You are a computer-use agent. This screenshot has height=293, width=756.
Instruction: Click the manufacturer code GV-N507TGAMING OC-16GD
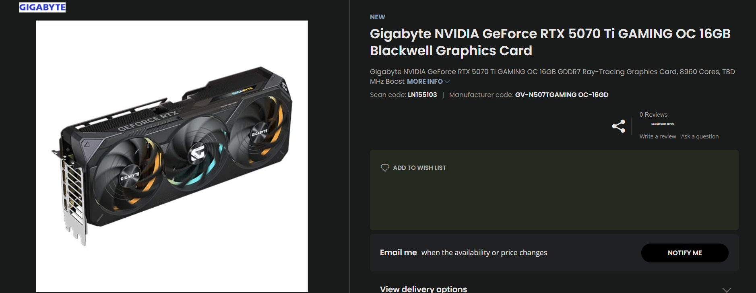coord(562,95)
